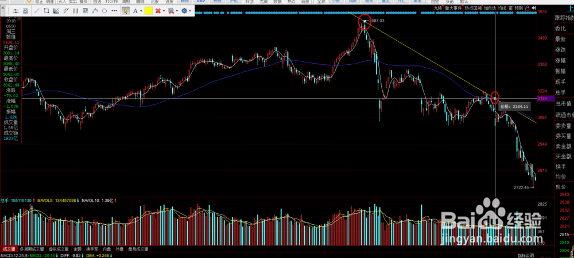Select the ellipse drawing tool

(104, 11)
